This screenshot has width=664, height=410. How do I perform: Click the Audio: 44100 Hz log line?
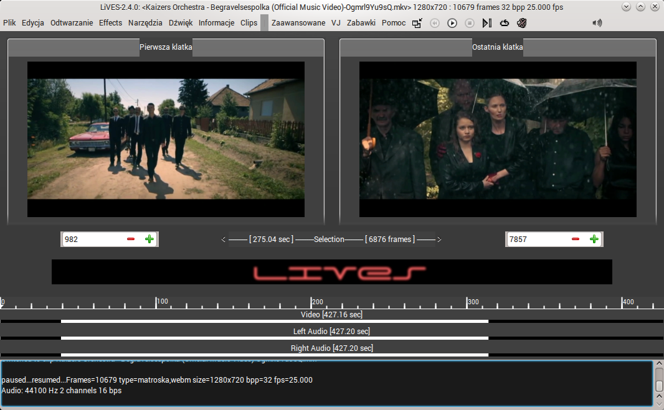pyautogui.click(x=62, y=391)
